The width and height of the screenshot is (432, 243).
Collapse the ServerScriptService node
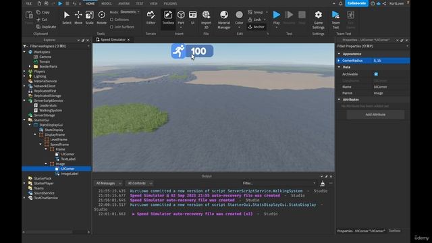click(x=24, y=101)
